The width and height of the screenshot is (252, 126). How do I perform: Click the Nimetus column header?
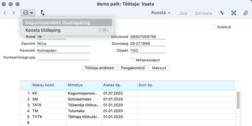pos(84,85)
